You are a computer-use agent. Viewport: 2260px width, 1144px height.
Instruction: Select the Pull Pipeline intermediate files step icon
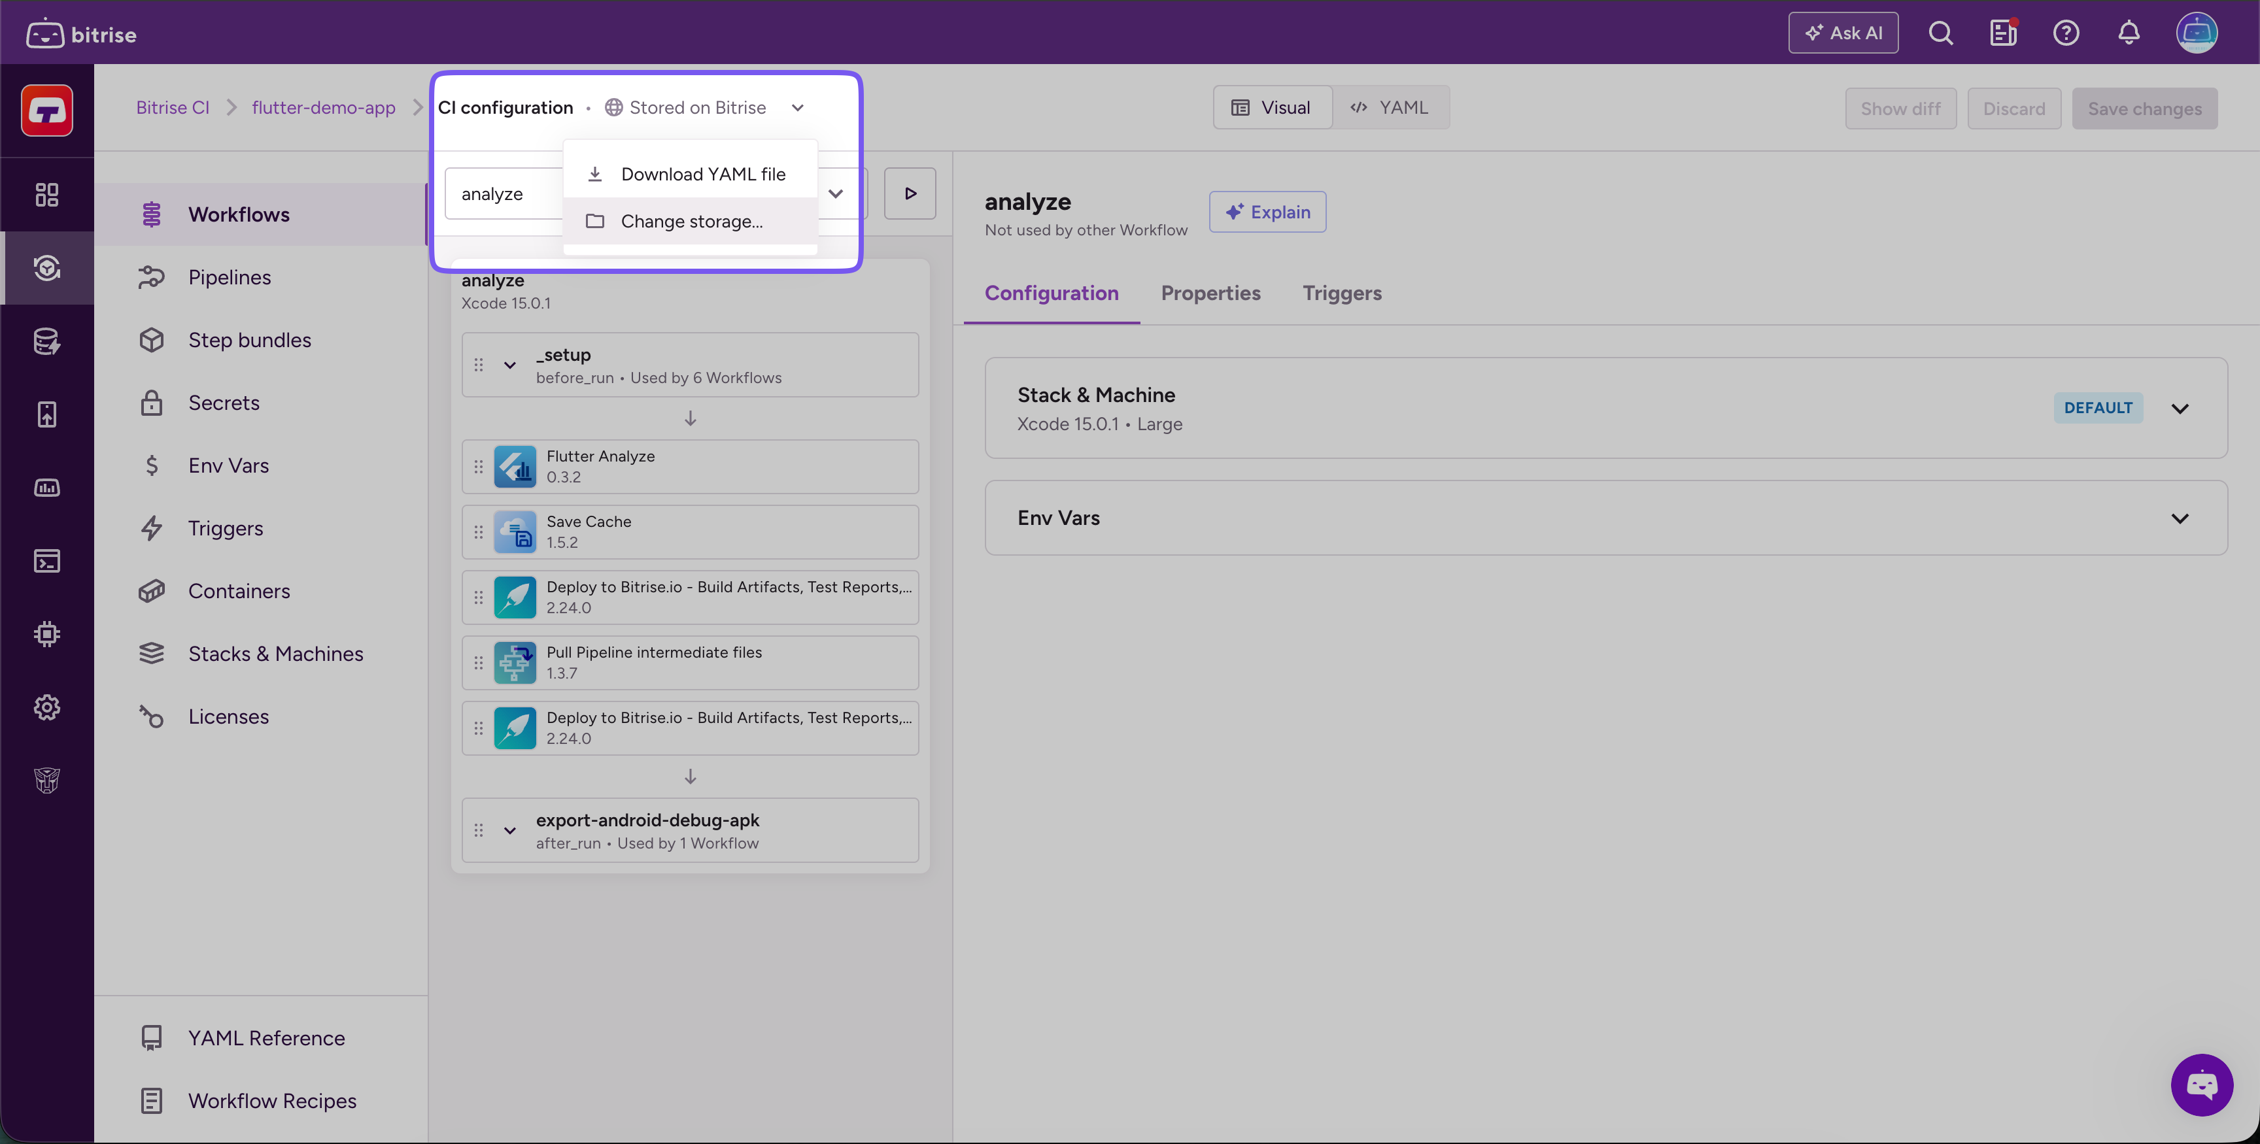point(515,662)
